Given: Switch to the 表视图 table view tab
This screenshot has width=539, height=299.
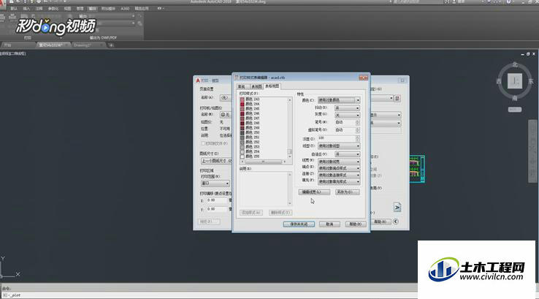Looking at the screenshot, I should [x=256, y=86].
